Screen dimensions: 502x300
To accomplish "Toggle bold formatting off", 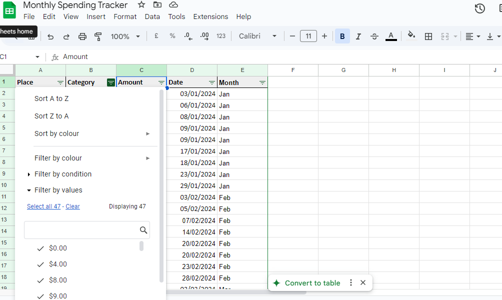I will click(342, 35).
